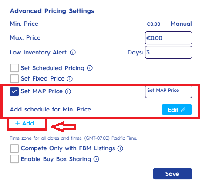Click the Add schedule link
The width and height of the screenshot is (202, 192).
point(24,123)
